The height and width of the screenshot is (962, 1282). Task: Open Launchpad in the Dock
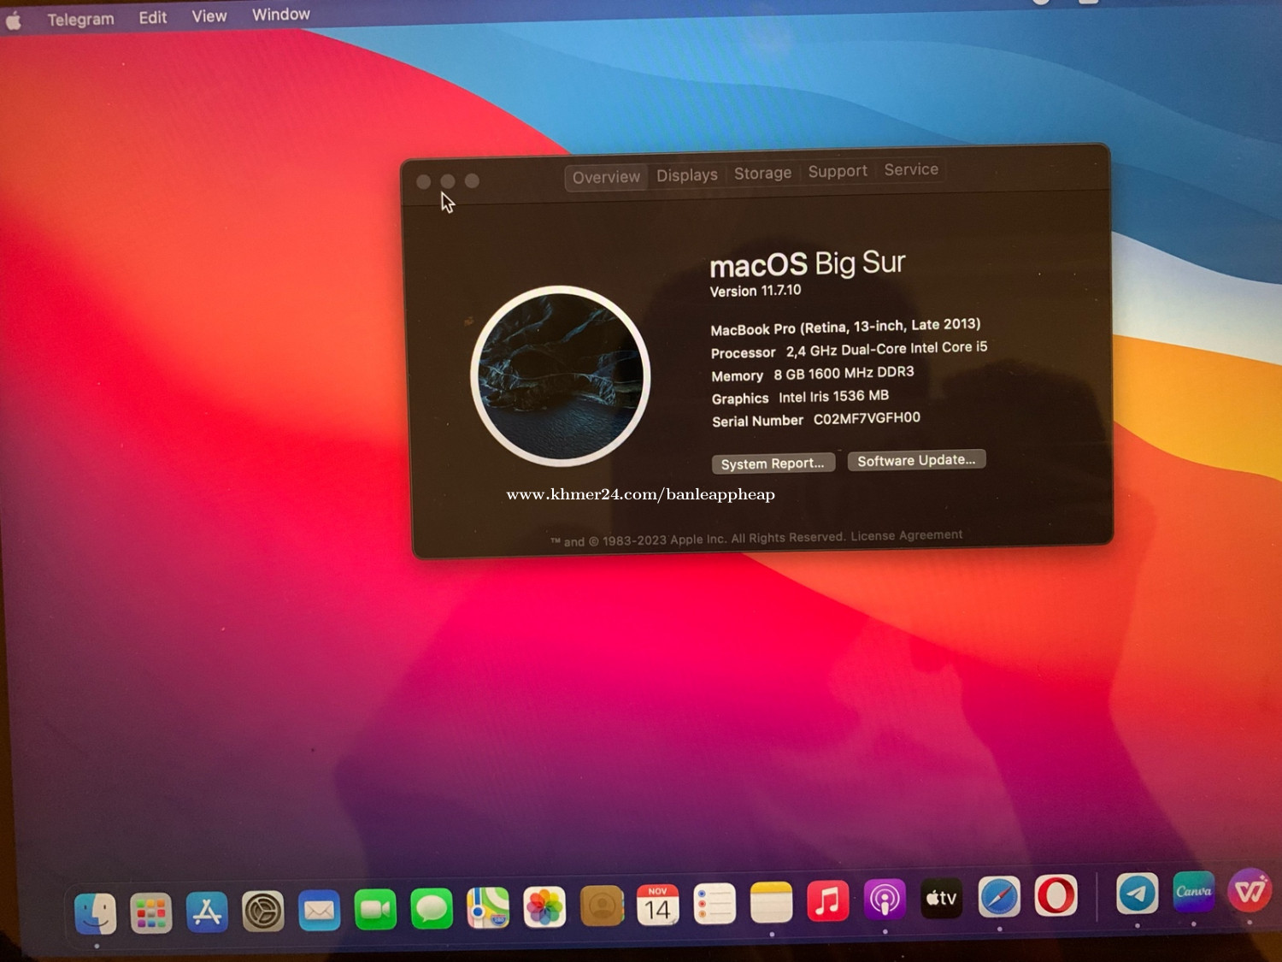151,913
